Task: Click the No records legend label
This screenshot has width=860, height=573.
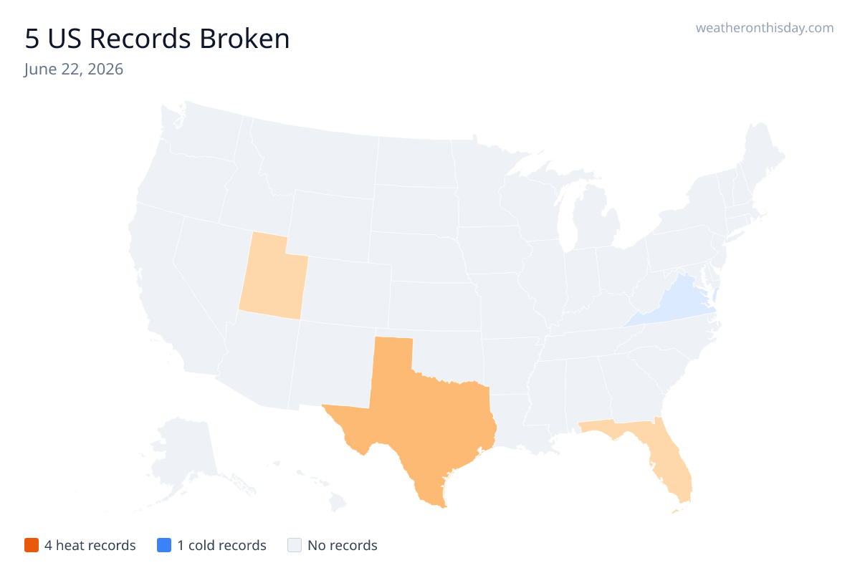Action: [343, 545]
